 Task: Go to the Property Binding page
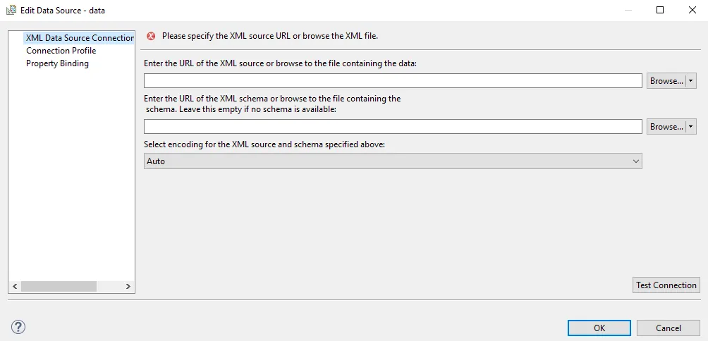click(57, 63)
